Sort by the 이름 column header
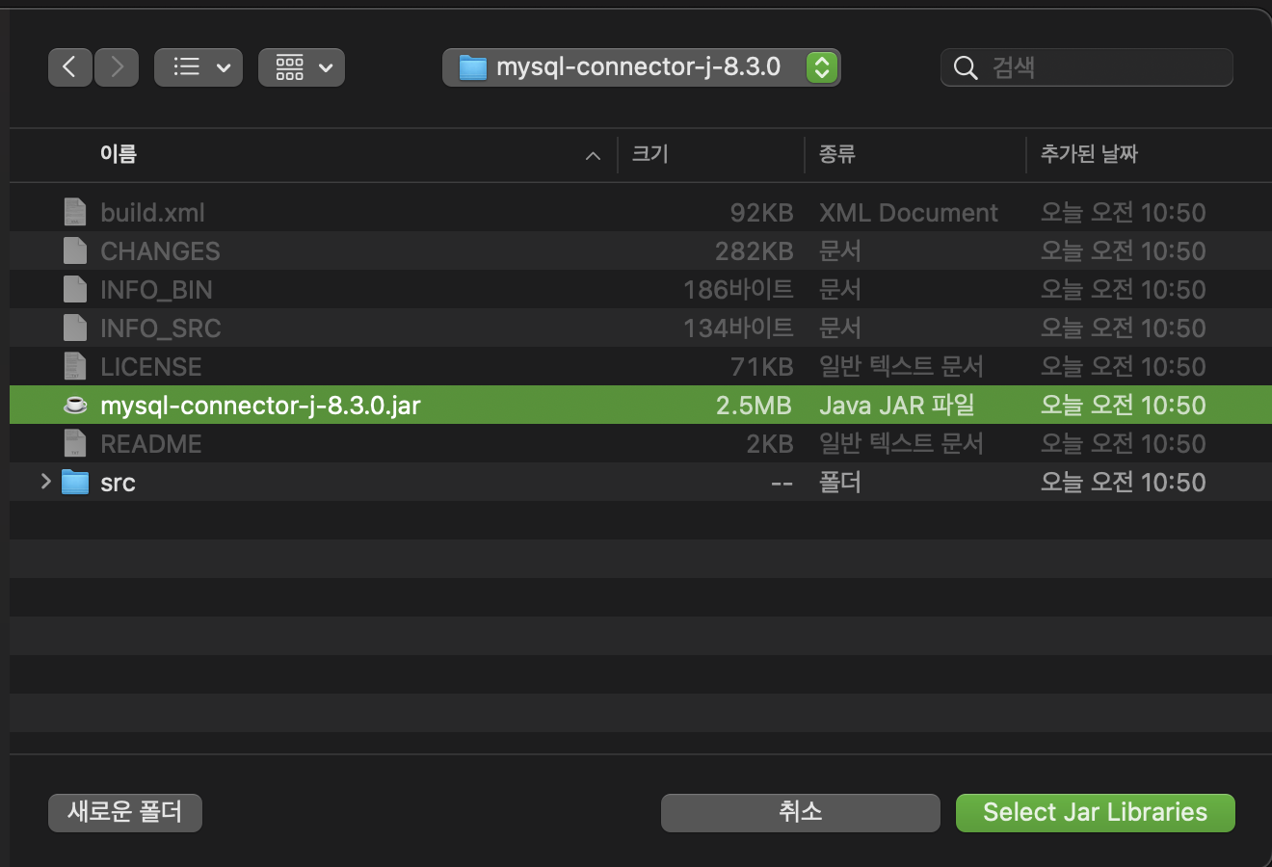Screen dimensions: 1272x867 119,154
